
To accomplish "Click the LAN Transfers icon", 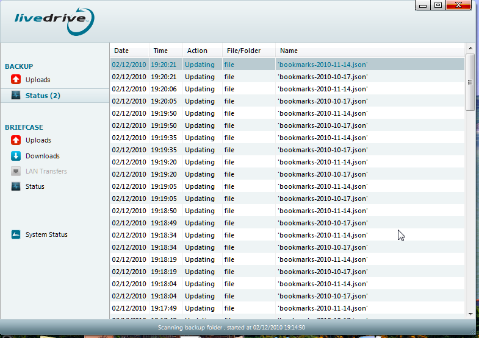I will (16, 171).
